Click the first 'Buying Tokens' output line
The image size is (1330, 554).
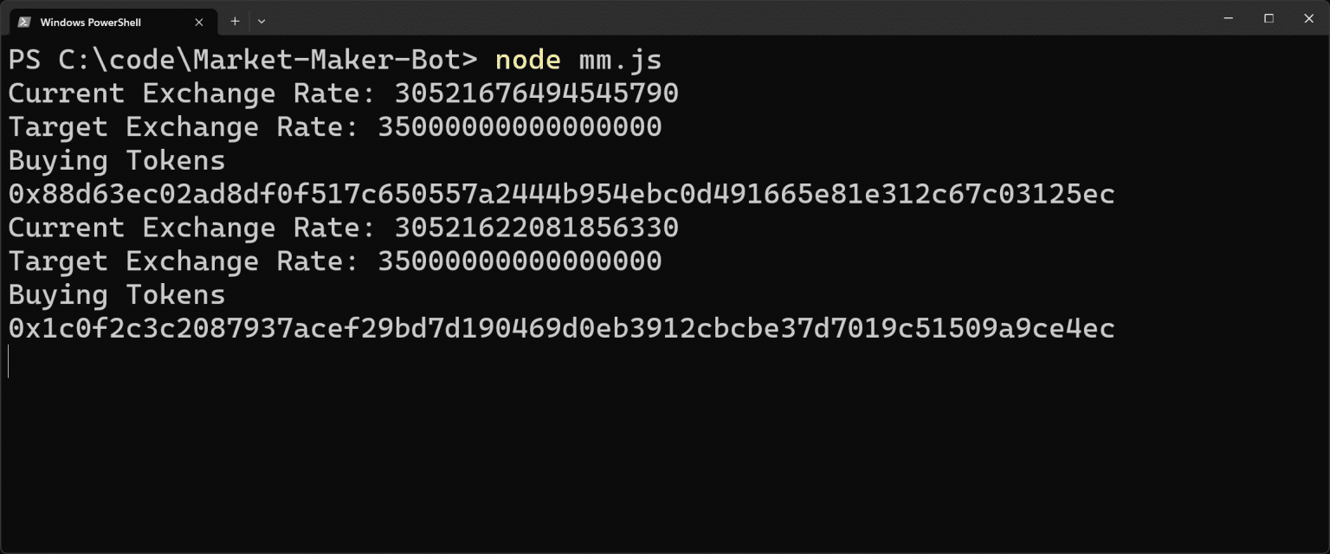coord(117,161)
